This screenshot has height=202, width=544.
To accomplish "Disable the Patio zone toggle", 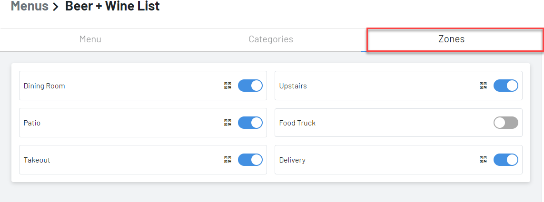I will (250, 123).
